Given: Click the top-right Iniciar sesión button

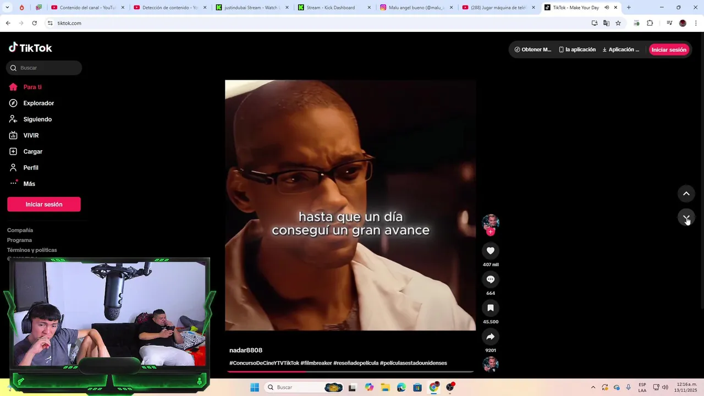Looking at the screenshot, I should (669, 50).
